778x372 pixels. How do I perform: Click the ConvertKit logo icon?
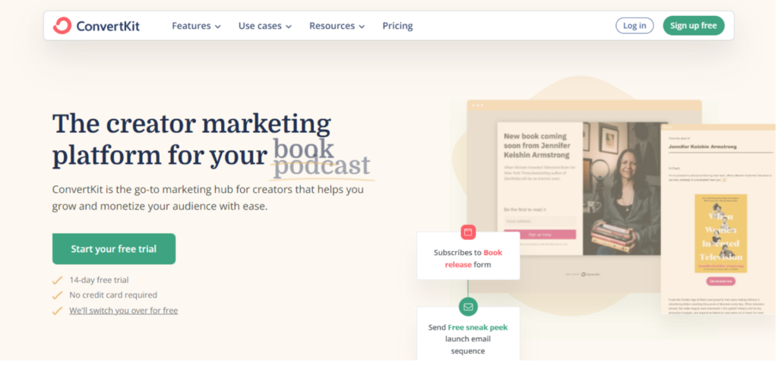[x=62, y=26]
